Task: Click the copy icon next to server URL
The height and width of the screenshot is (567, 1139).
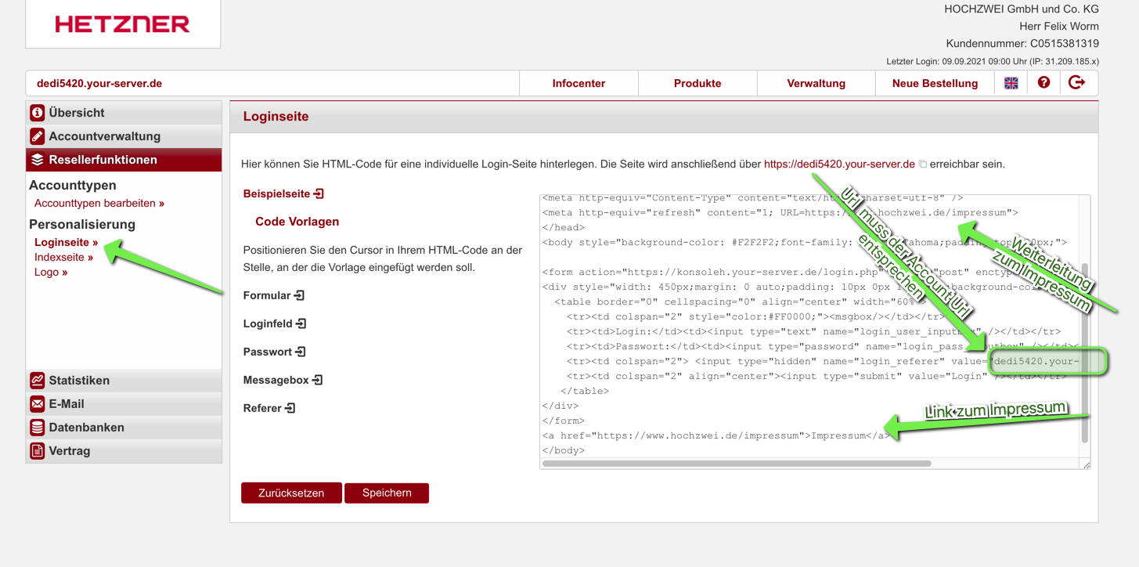Action: click(x=923, y=164)
